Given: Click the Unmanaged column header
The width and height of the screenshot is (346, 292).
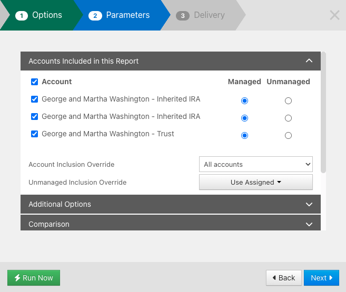Looking at the screenshot, I should pyautogui.click(x=288, y=82).
